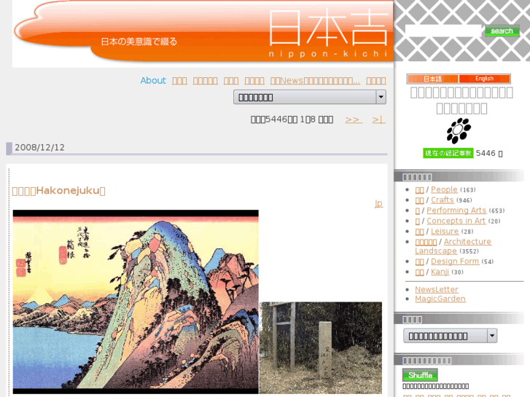Open the Performing Arts category
The width and height of the screenshot is (530, 397).
(456, 211)
